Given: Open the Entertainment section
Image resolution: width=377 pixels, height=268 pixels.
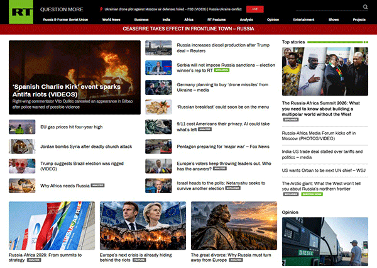Looking at the screenshot, I should (x=303, y=20).
